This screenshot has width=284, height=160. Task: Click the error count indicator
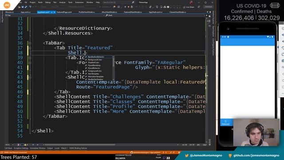(19, 145)
